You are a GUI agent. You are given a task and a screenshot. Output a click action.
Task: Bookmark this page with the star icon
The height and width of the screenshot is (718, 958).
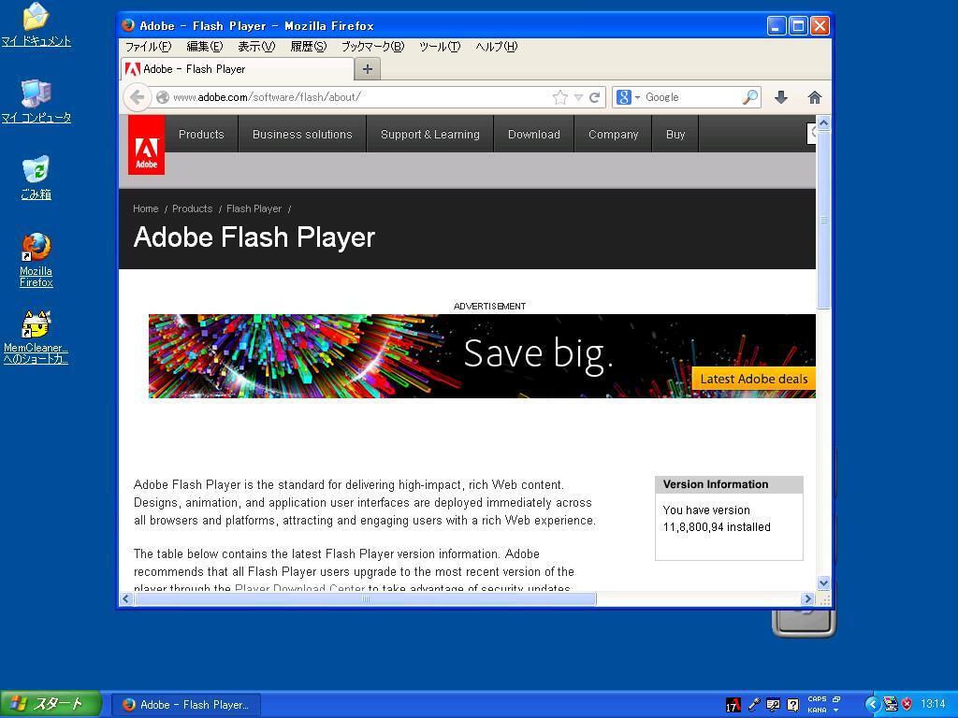click(559, 97)
